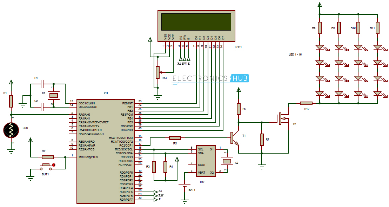Select capacitor C2 symbol

click(42, 107)
